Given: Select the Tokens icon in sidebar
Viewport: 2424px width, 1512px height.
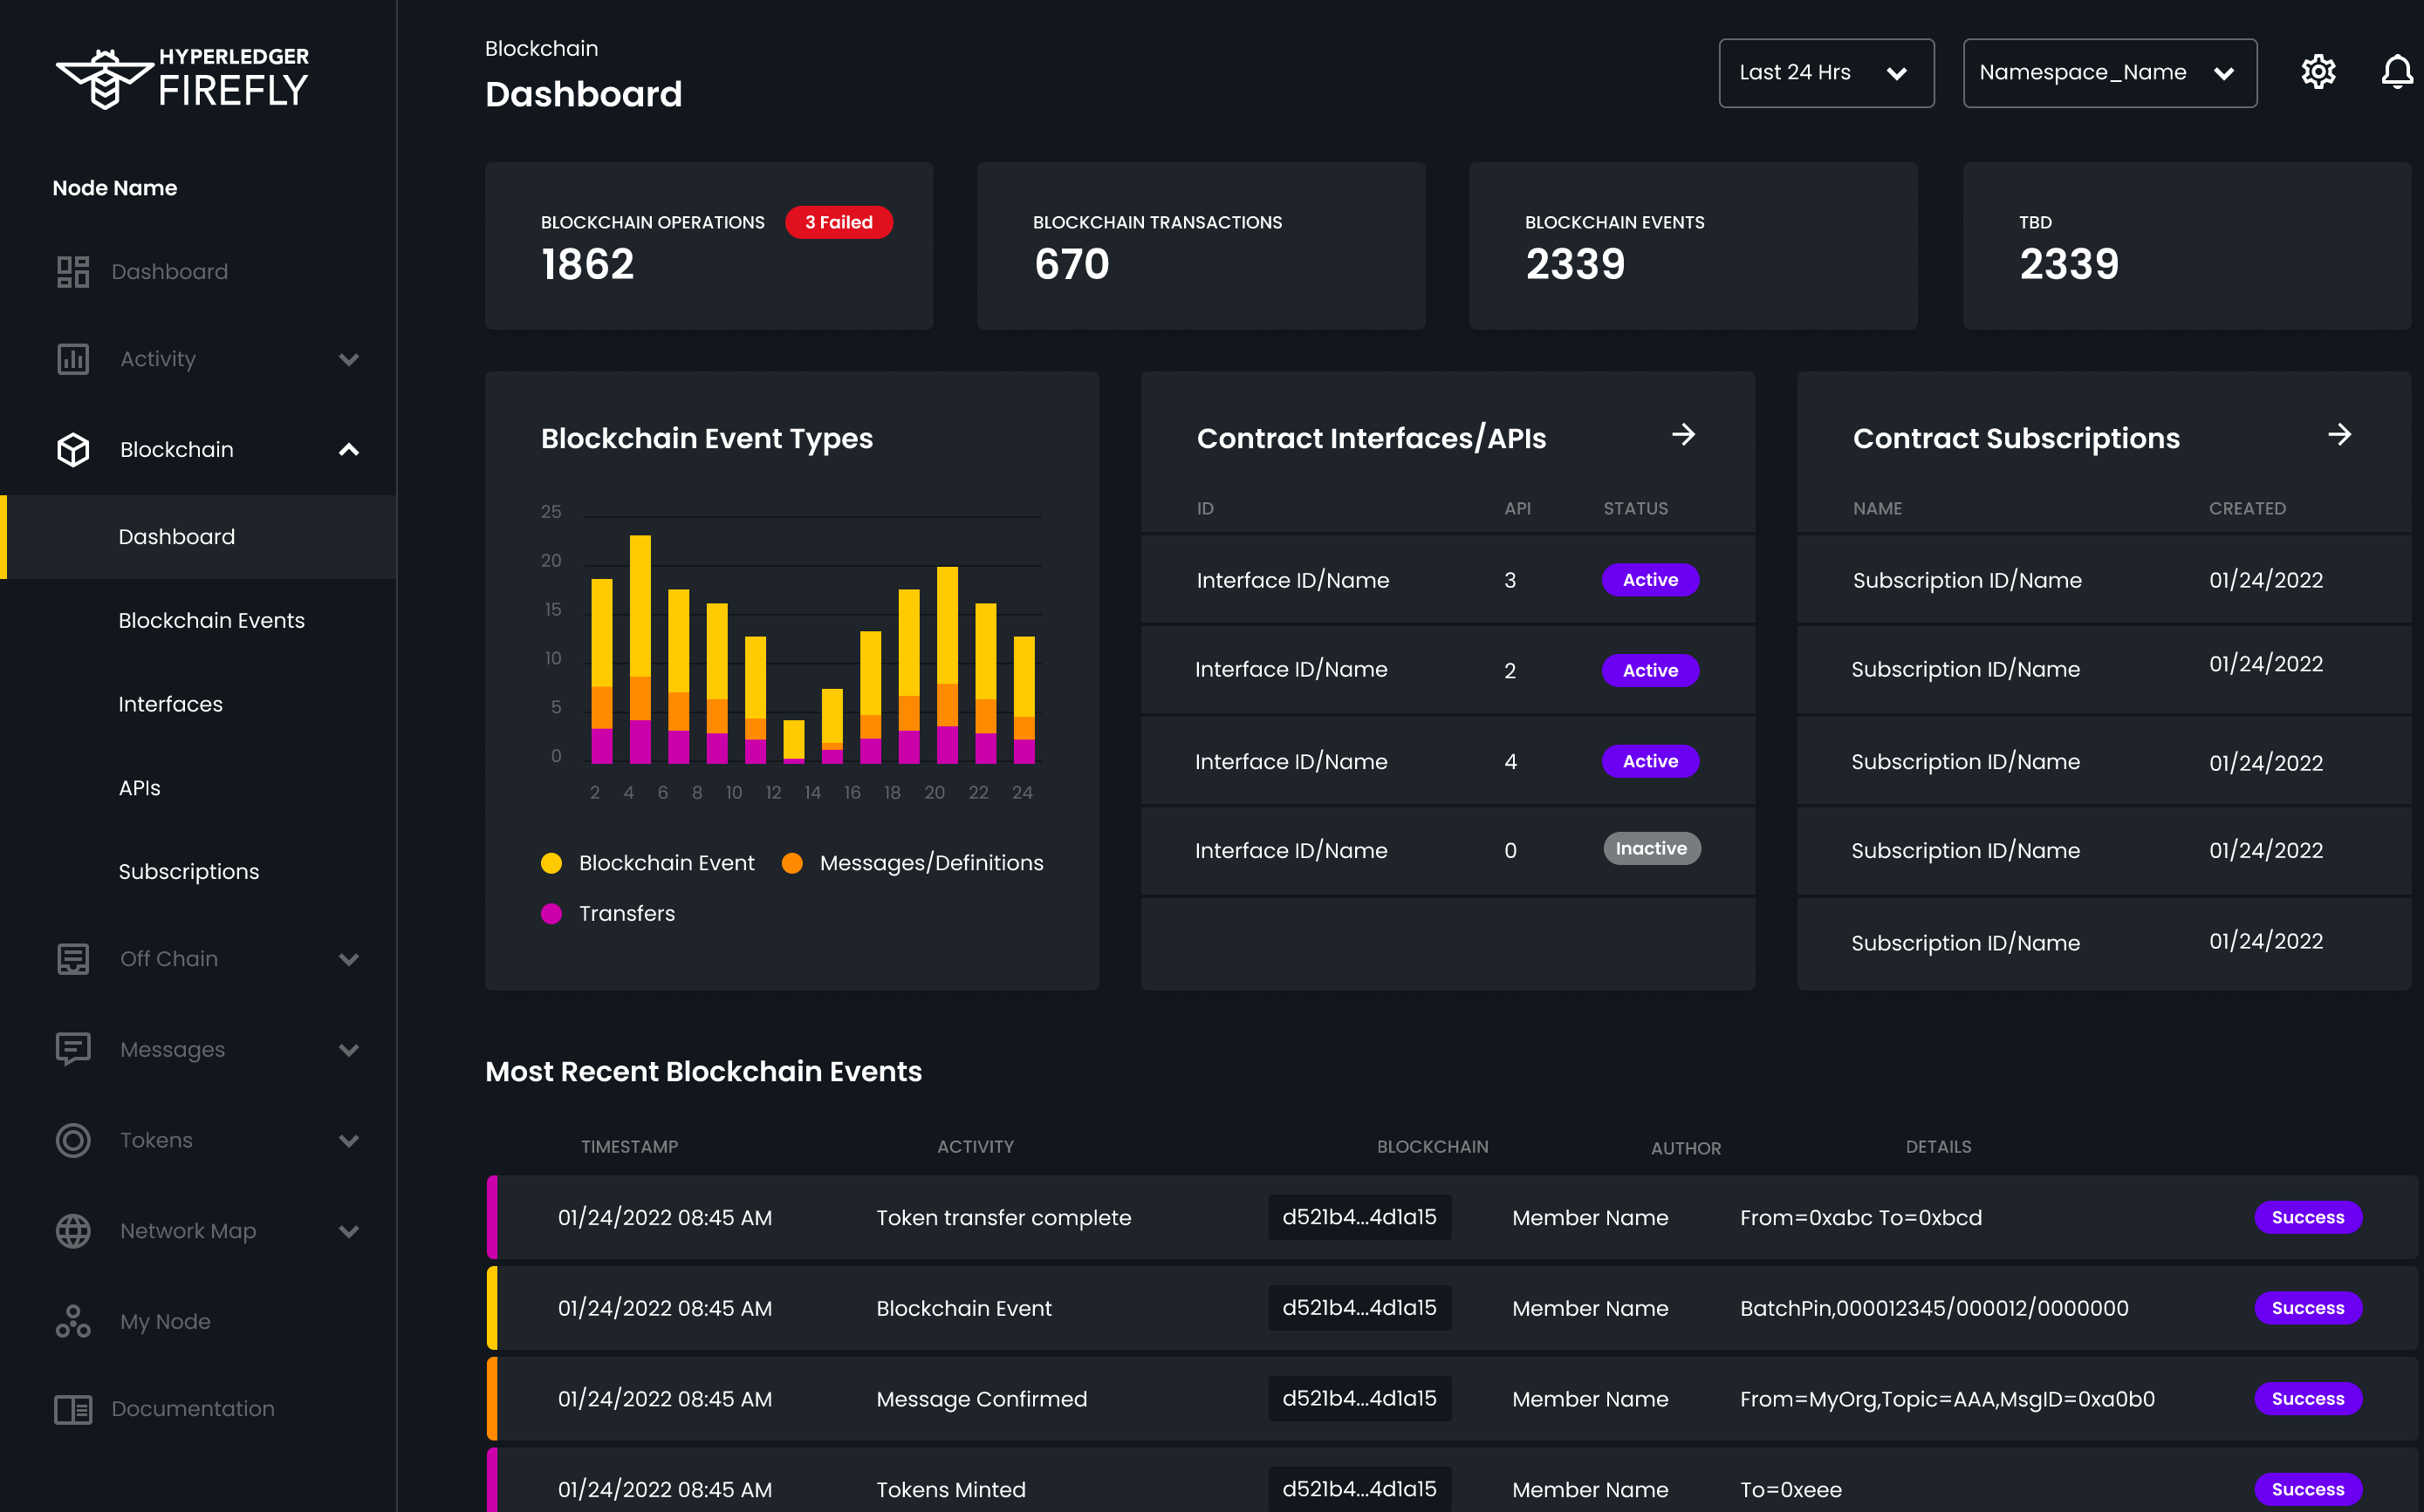Looking at the screenshot, I should (x=72, y=1139).
